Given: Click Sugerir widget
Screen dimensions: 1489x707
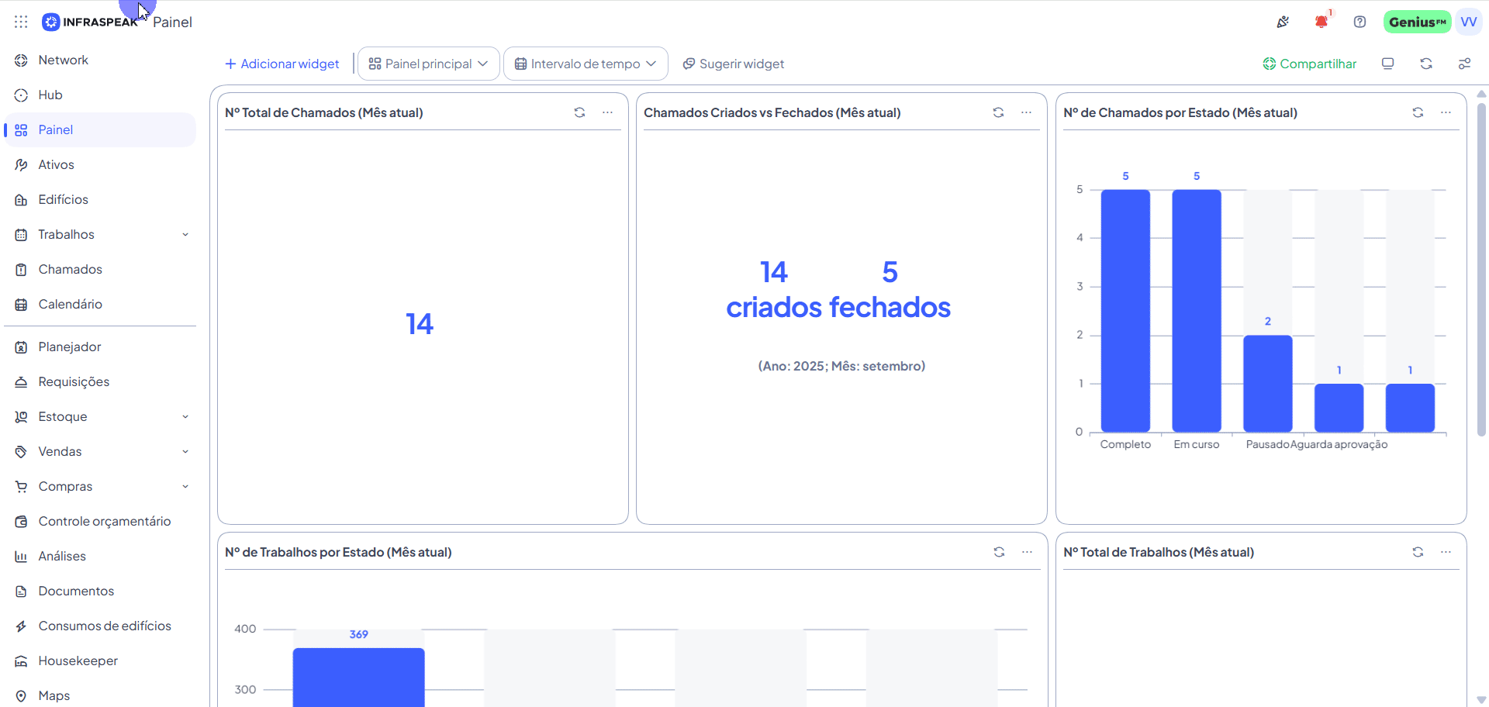Looking at the screenshot, I should pyautogui.click(x=734, y=64).
